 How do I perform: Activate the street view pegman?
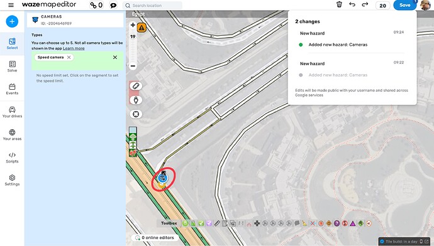click(136, 100)
